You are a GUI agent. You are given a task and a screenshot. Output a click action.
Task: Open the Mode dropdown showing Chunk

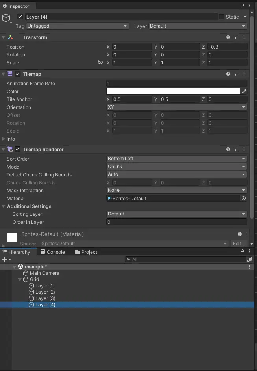(177, 167)
